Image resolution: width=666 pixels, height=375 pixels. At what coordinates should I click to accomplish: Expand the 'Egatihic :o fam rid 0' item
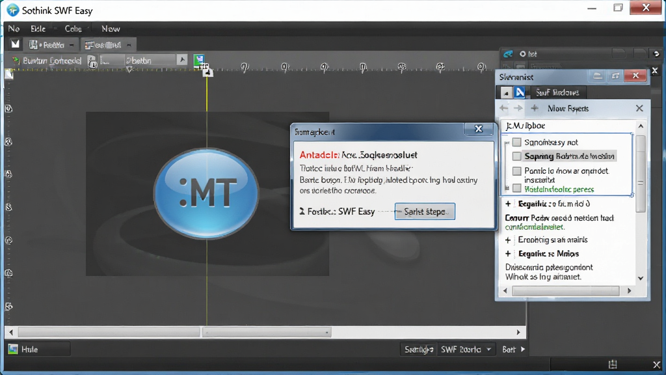click(x=508, y=204)
